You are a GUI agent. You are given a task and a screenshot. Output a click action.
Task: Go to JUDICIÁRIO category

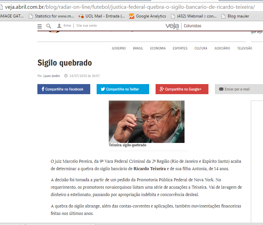[x=222, y=48]
